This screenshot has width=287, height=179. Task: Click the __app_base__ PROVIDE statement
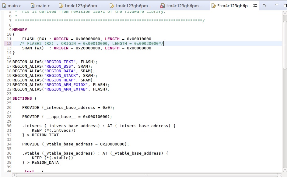coord(67,117)
